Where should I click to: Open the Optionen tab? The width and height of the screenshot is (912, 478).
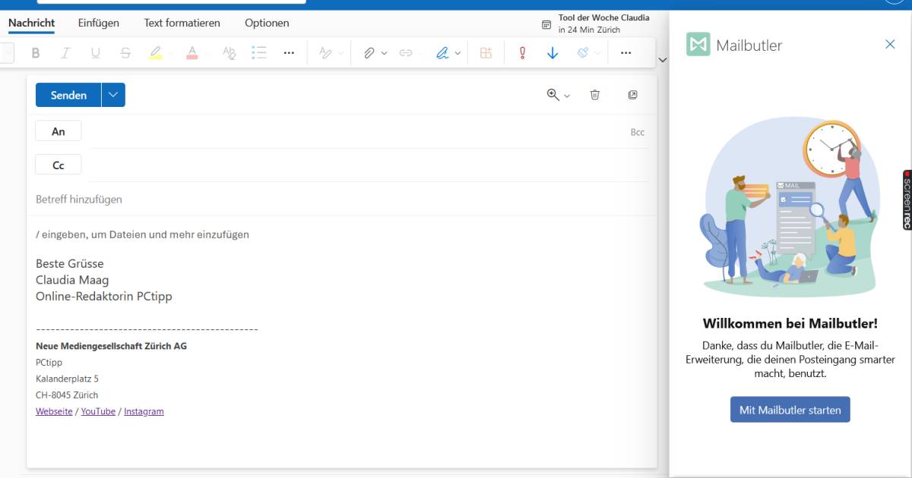point(267,24)
